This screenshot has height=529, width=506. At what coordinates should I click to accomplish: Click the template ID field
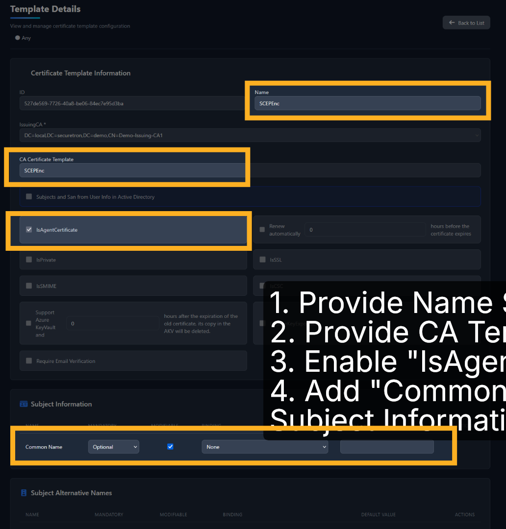[x=132, y=103]
